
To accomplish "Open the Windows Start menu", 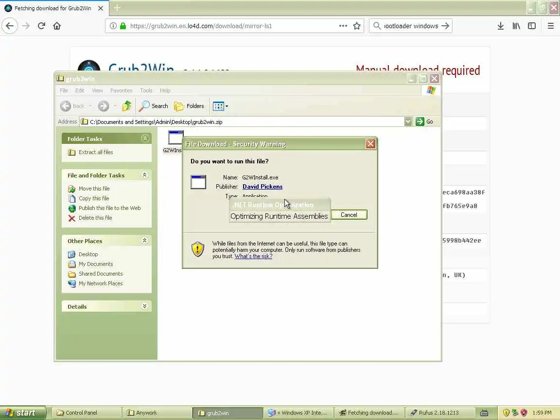I will [22, 413].
